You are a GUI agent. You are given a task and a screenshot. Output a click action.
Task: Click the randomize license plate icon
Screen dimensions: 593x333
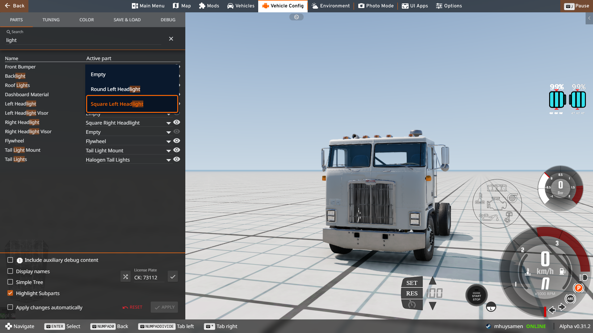coord(125,277)
